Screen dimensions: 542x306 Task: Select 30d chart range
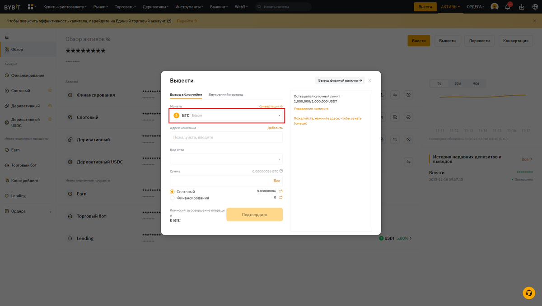tap(458, 83)
